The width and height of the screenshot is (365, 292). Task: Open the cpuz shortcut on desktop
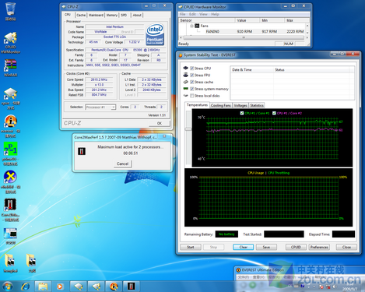(x=10, y=99)
